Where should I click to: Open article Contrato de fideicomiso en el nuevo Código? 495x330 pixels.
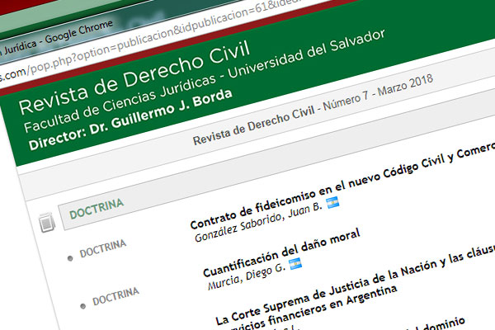pyautogui.click(x=342, y=186)
